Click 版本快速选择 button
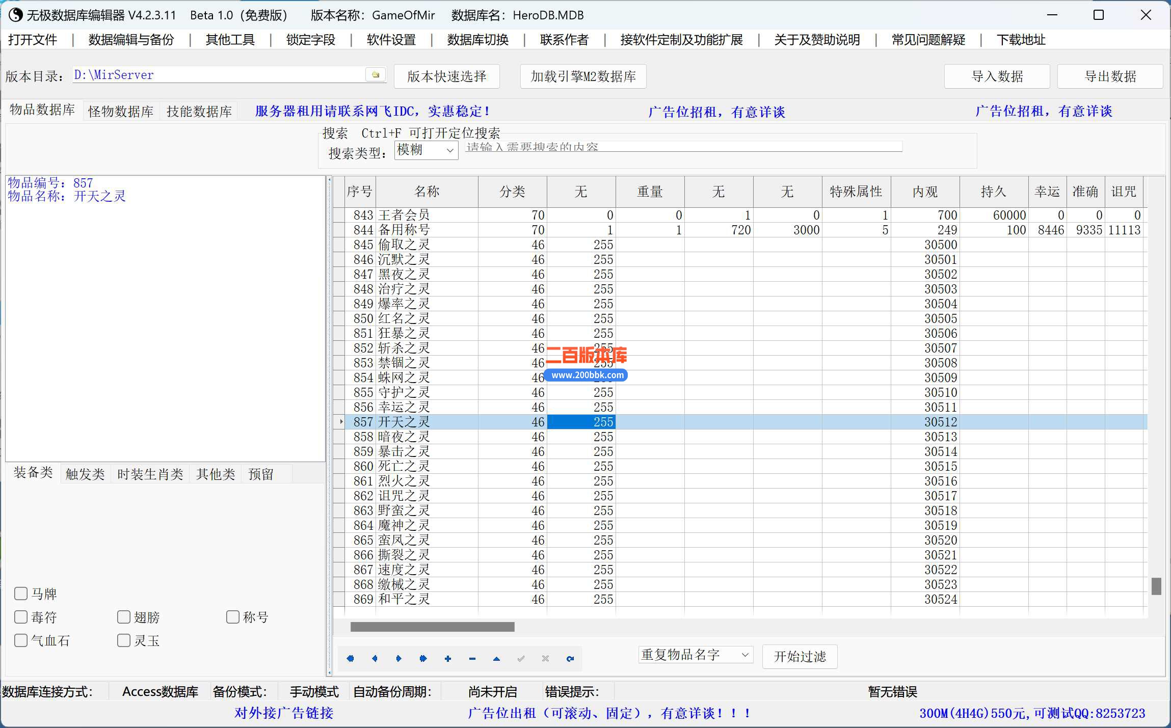The image size is (1171, 728). (447, 76)
